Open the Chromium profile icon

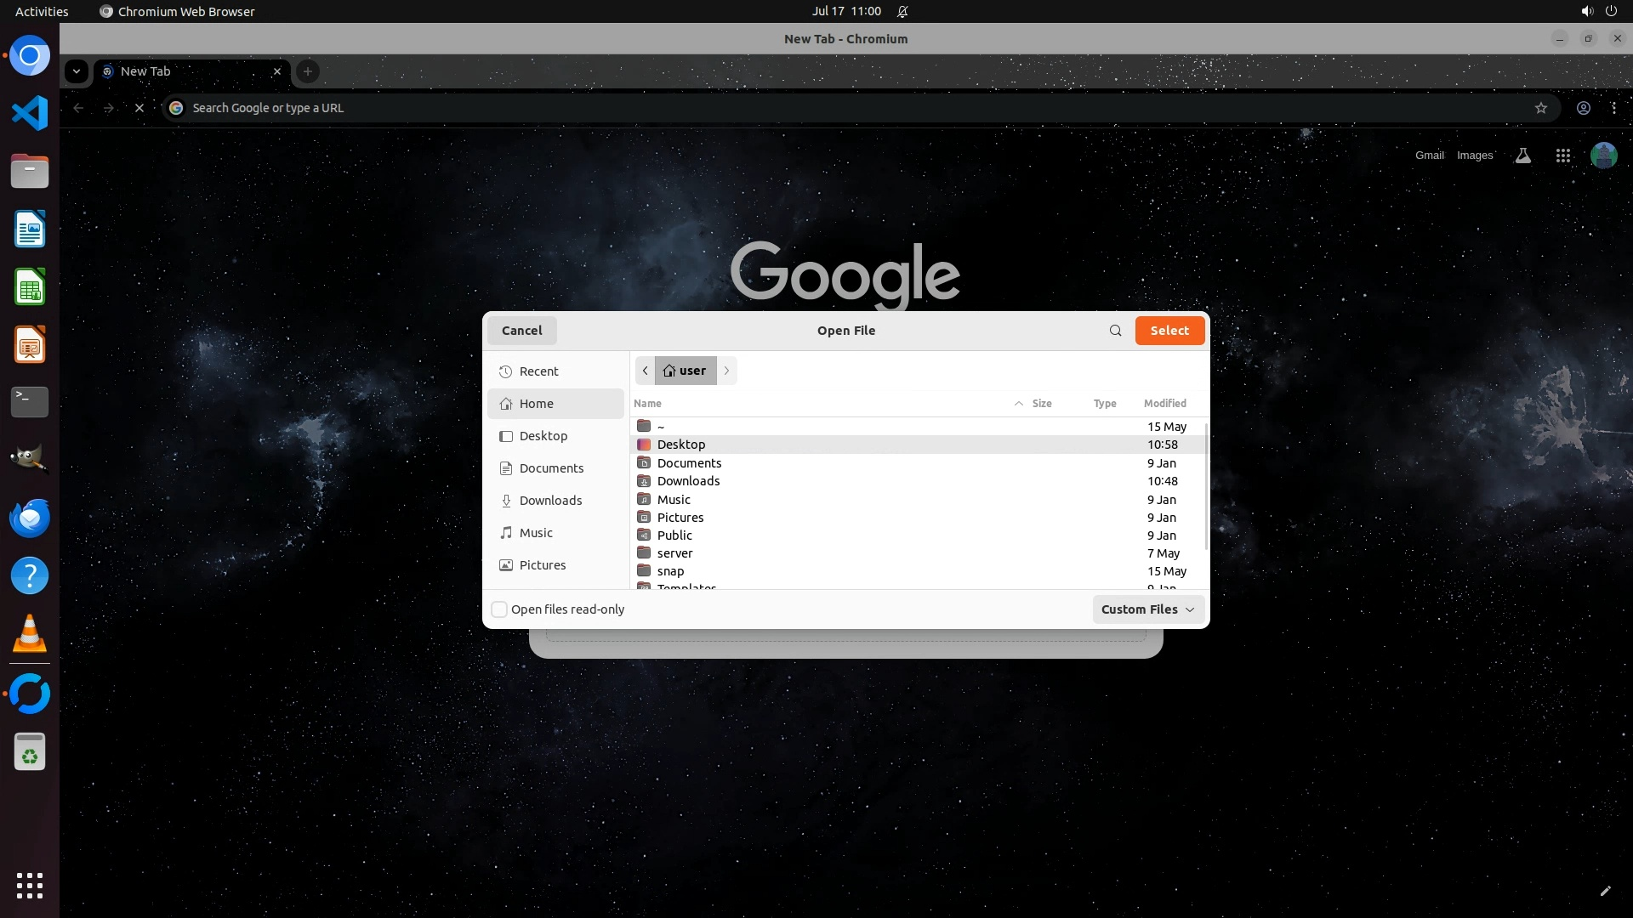(x=1583, y=108)
